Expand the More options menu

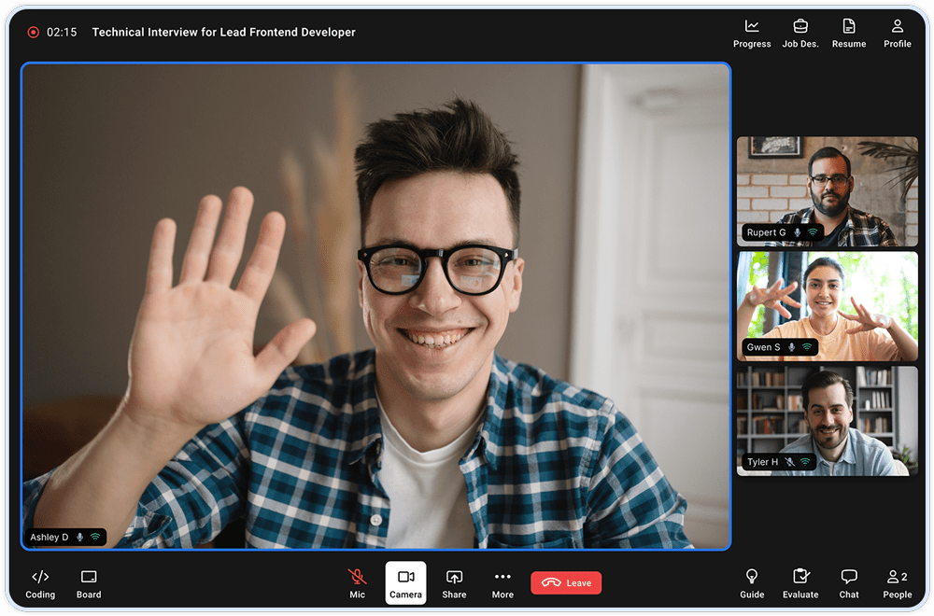(x=502, y=582)
